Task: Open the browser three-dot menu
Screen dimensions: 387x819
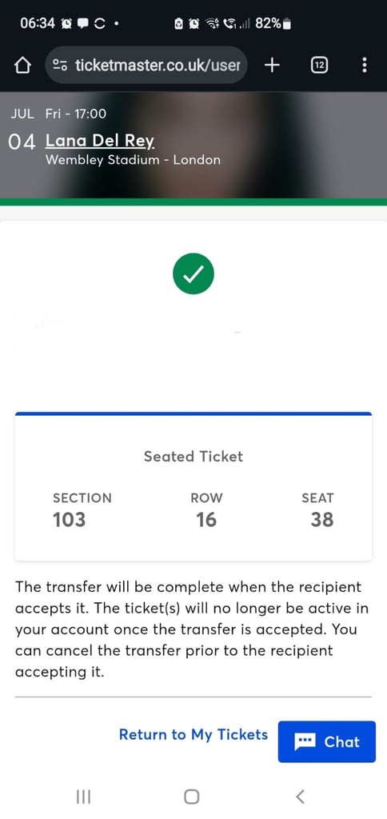Action: (364, 66)
